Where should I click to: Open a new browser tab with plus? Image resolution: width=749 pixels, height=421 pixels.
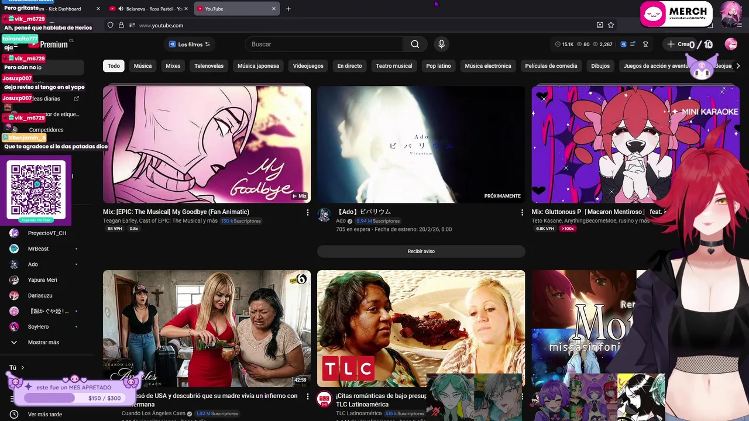point(288,9)
